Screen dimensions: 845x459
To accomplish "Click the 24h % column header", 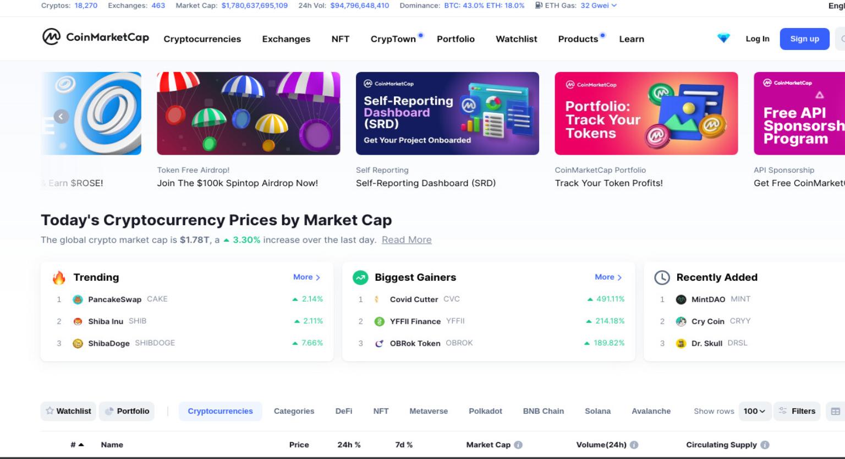I will coord(349,445).
